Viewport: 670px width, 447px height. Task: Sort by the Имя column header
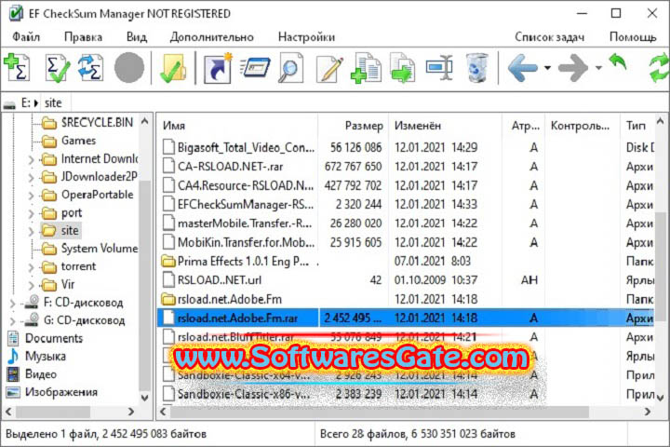(x=237, y=126)
